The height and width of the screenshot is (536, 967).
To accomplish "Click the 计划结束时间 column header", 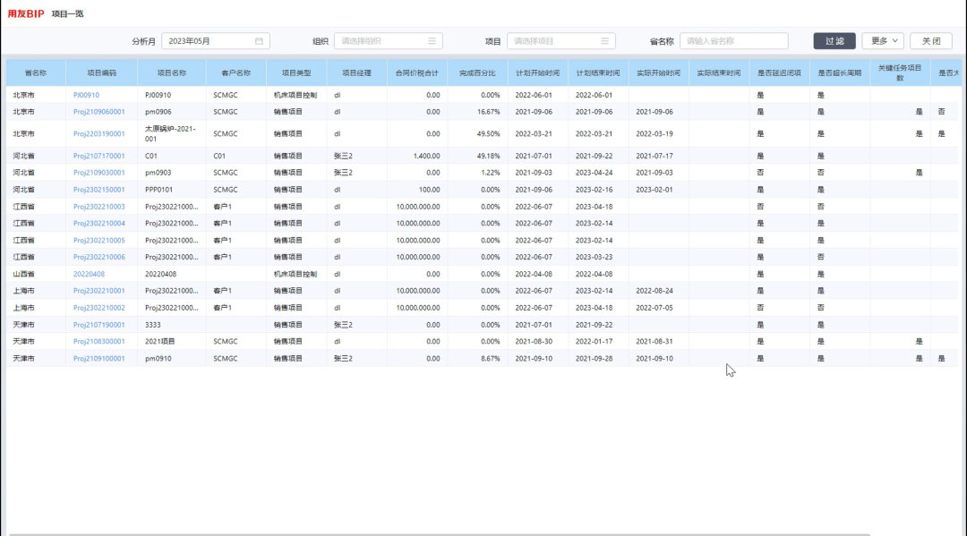I will coord(598,72).
